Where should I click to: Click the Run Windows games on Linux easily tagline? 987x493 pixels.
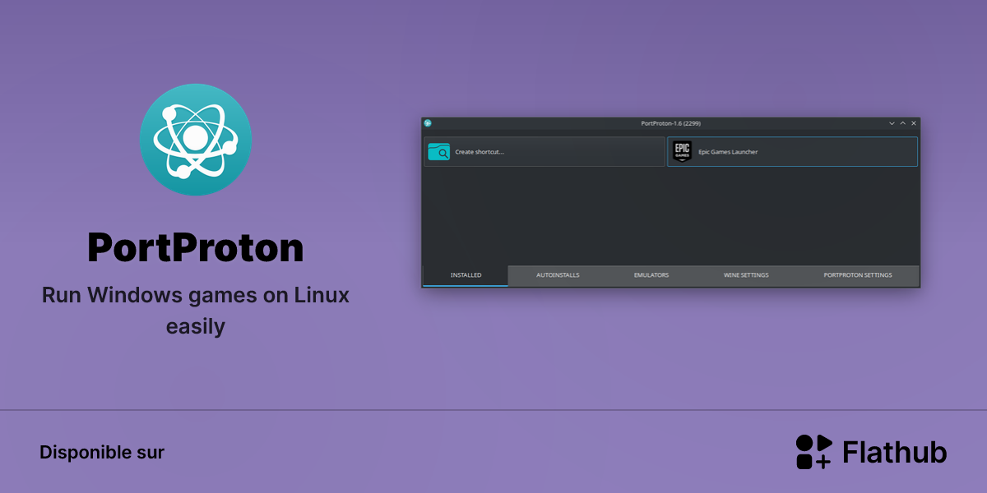(x=196, y=311)
